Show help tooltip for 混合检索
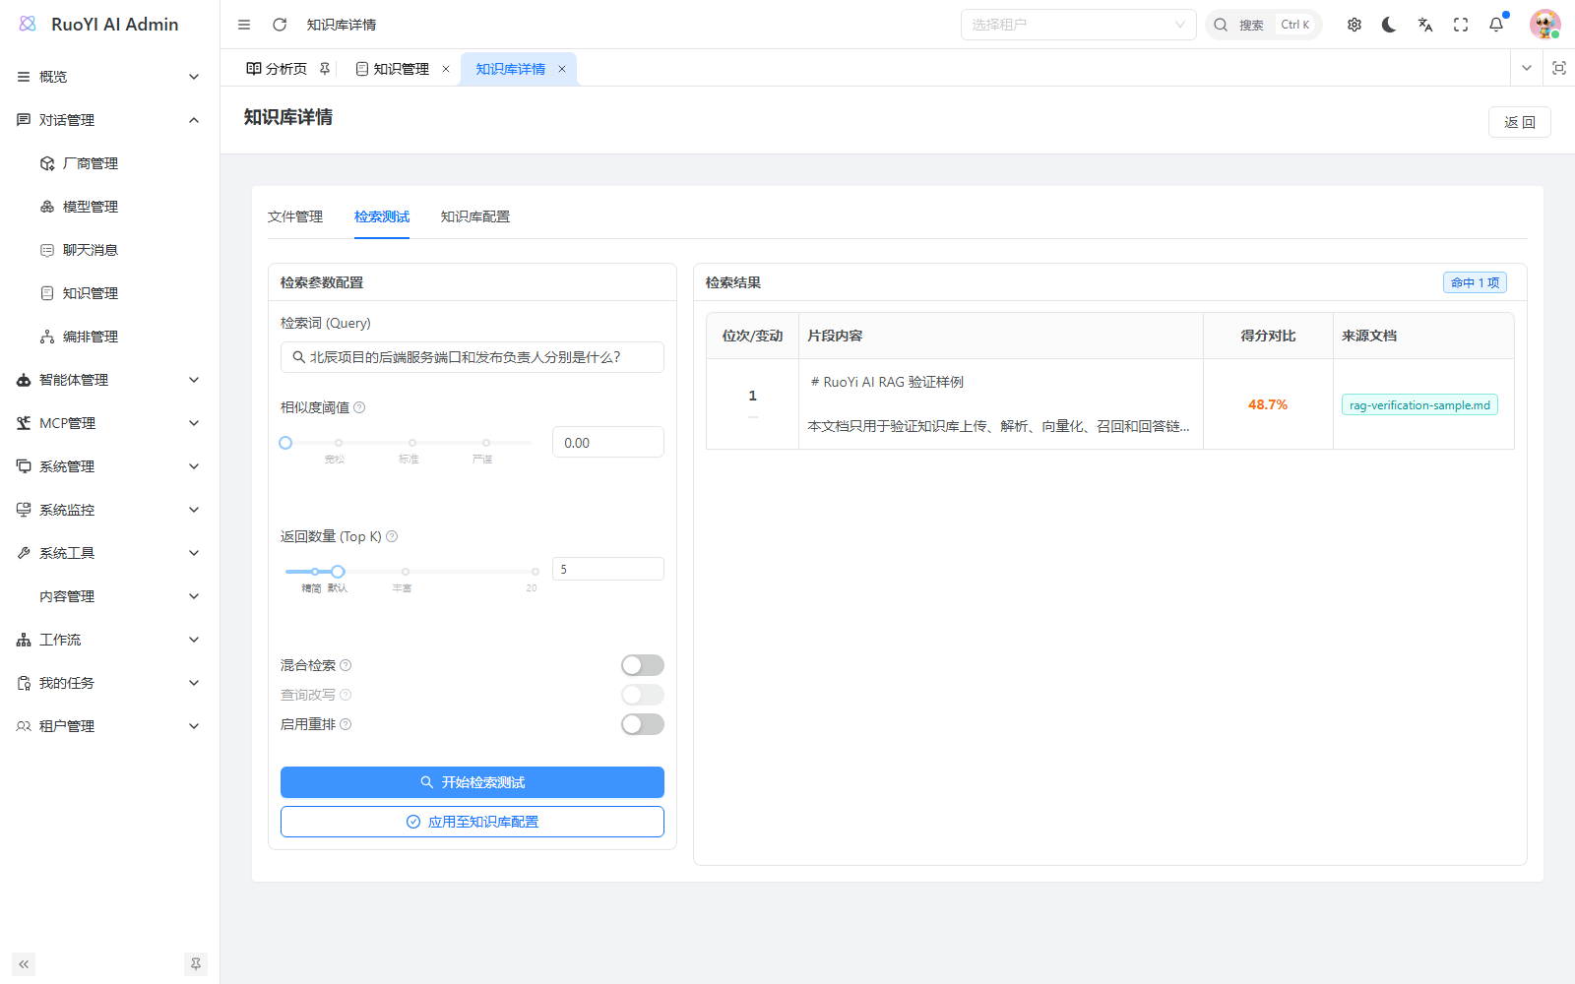 click(x=346, y=665)
